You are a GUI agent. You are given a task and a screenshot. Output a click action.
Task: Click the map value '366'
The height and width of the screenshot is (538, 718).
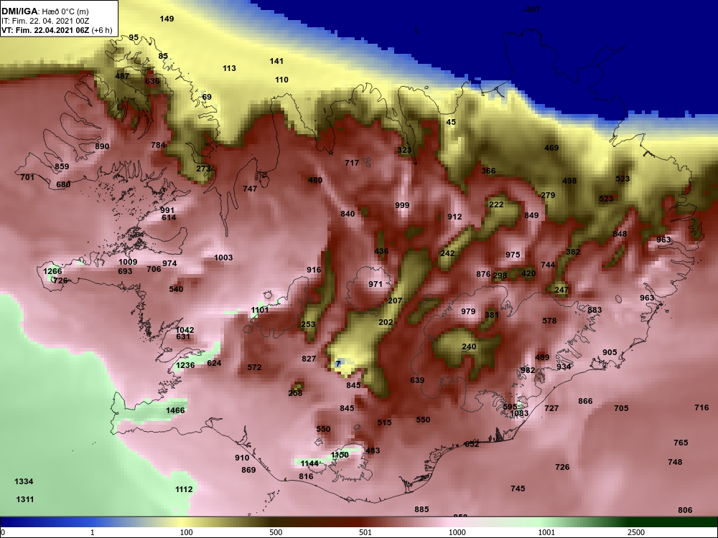tap(488, 171)
